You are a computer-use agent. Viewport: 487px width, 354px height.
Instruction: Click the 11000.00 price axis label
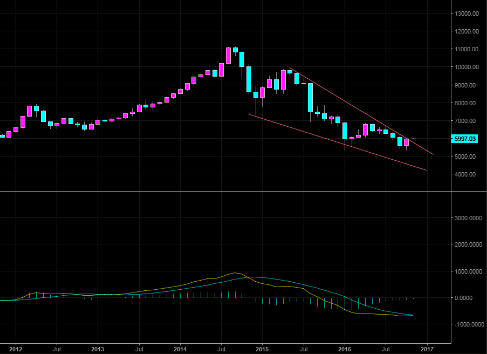467,49
